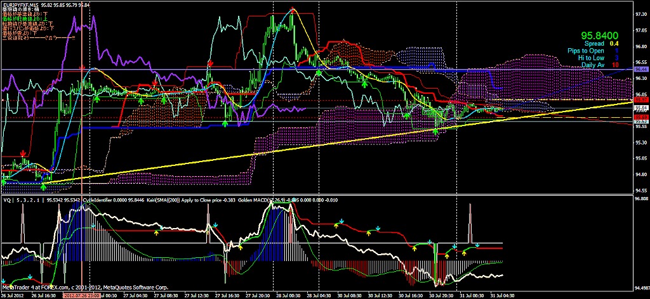Click the green arrow at the yellow trendline's left start

(43, 186)
